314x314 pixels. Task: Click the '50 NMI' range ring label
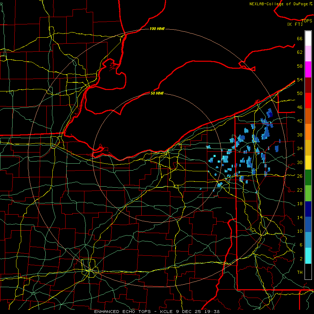pyautogui.click(x=157, y=93)
